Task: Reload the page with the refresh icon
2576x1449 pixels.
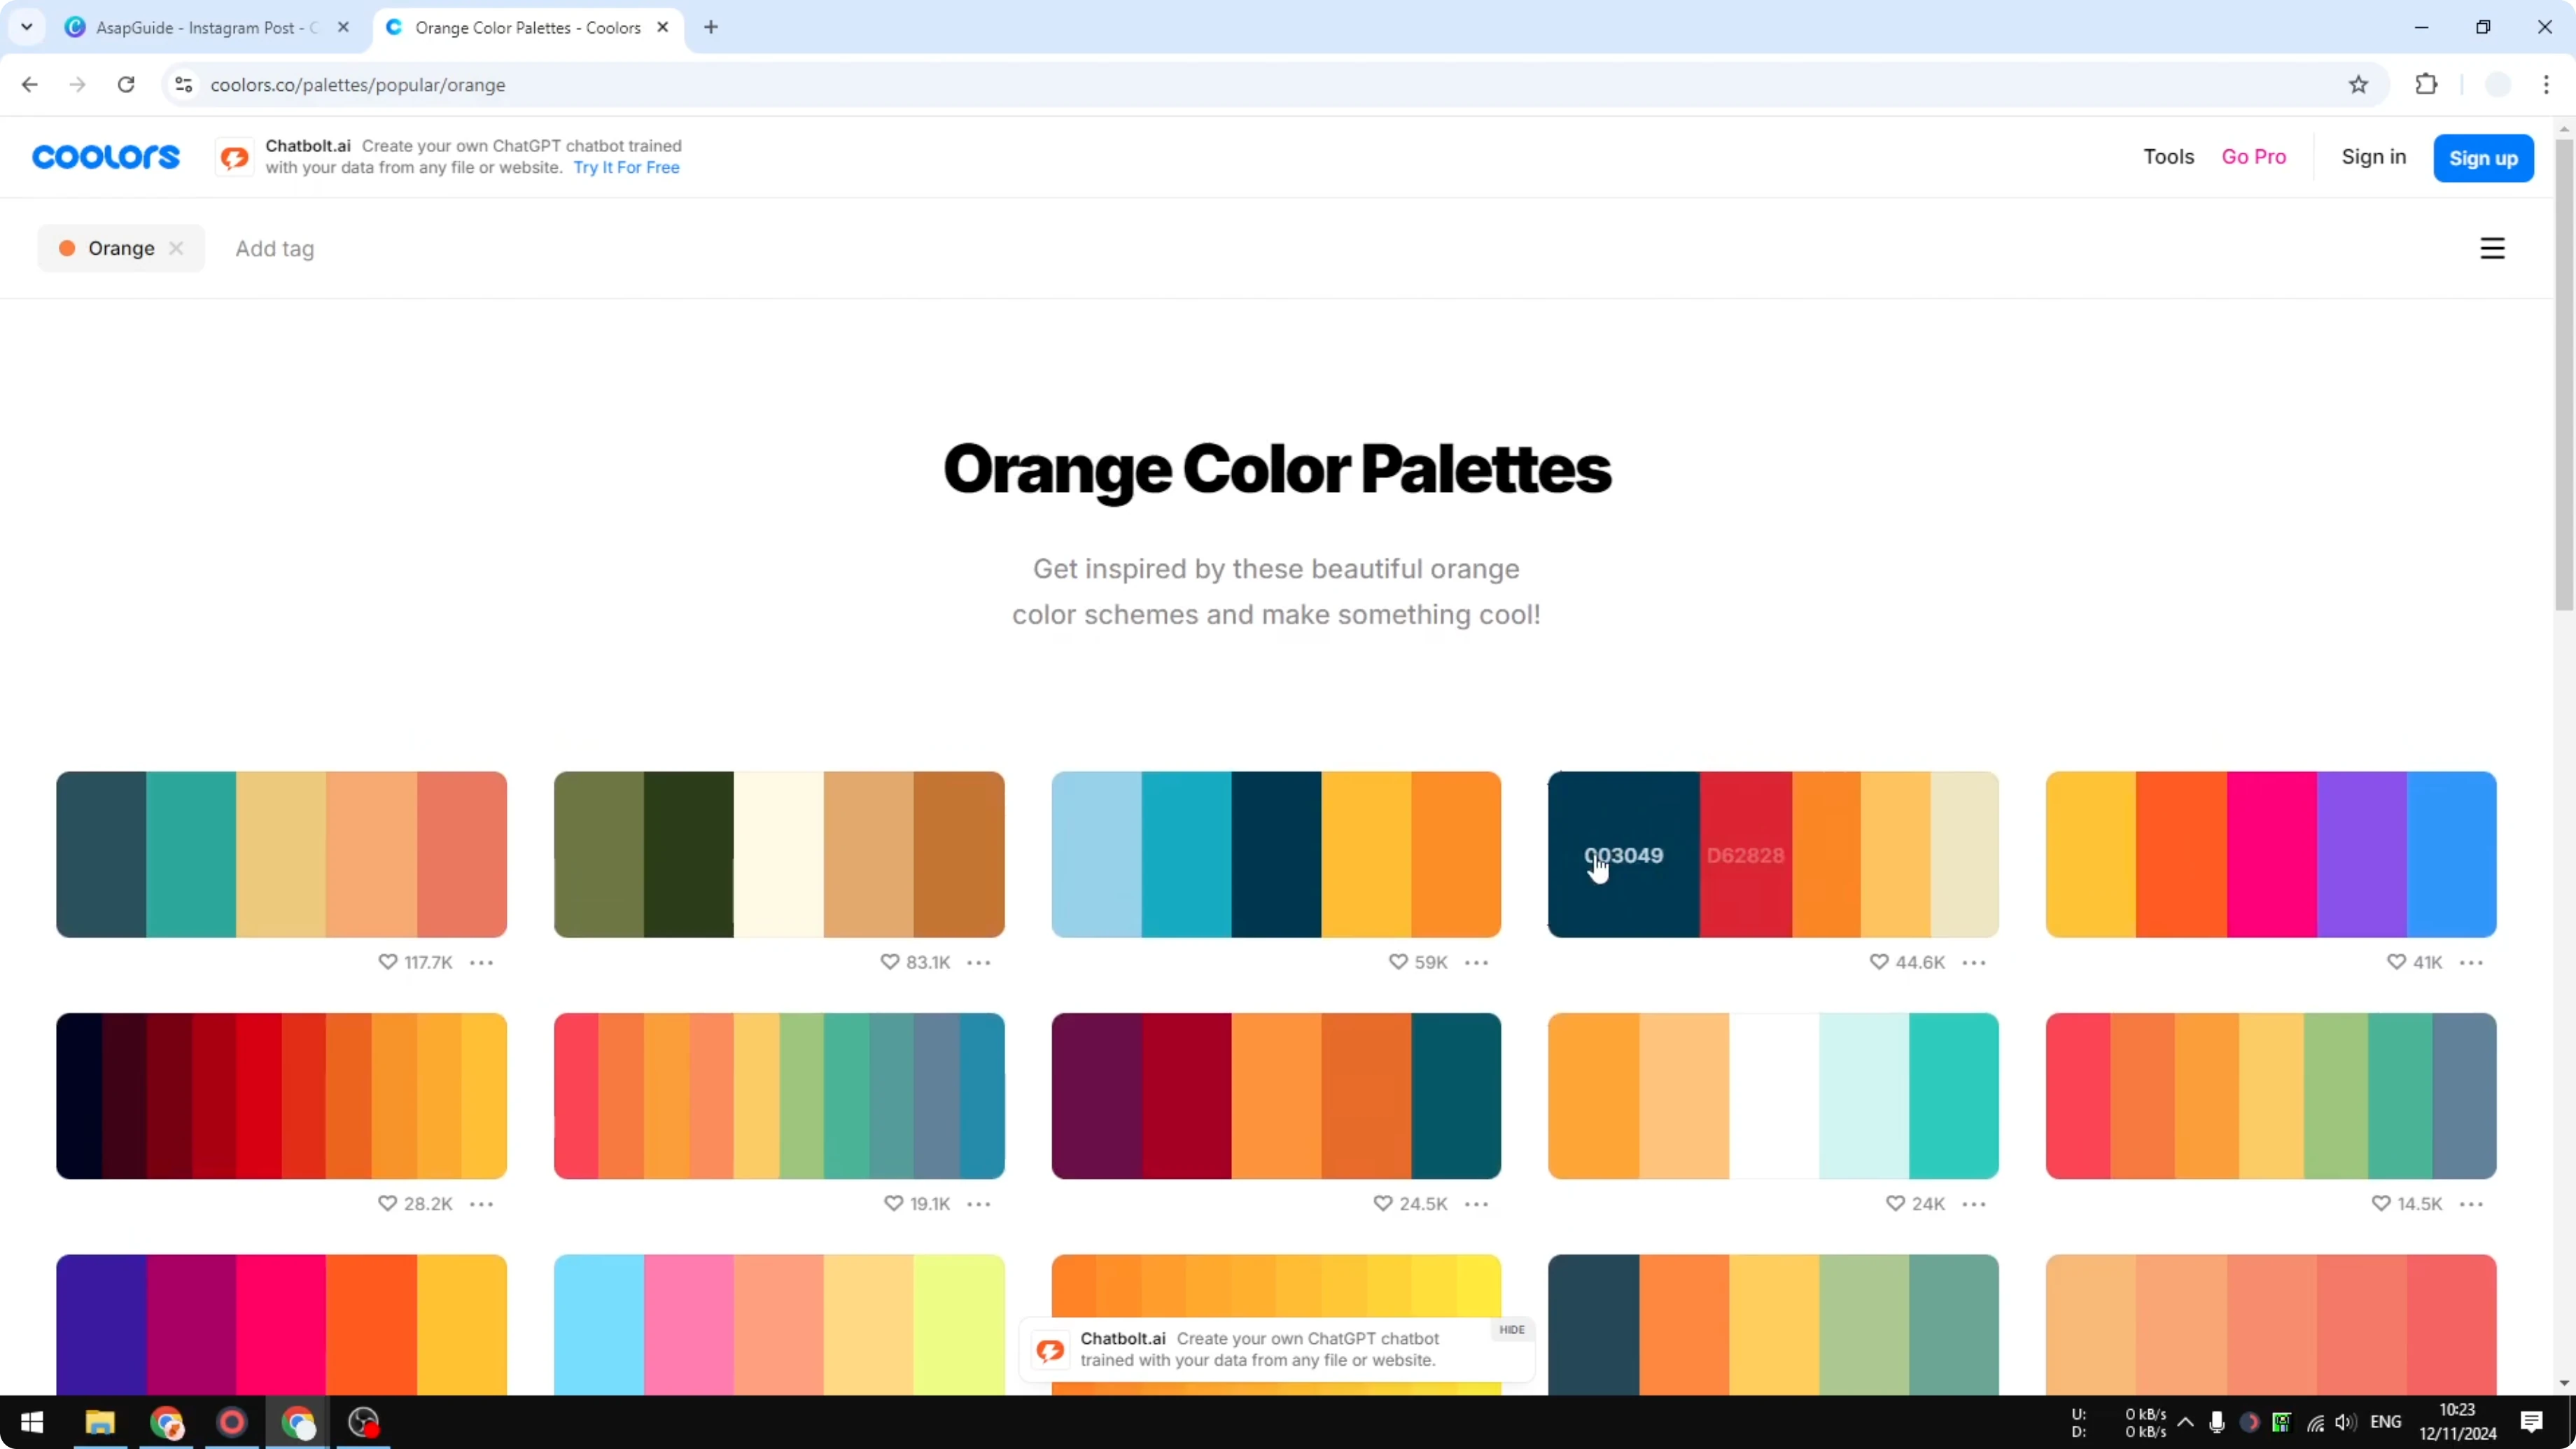Action: pos(126,85)
